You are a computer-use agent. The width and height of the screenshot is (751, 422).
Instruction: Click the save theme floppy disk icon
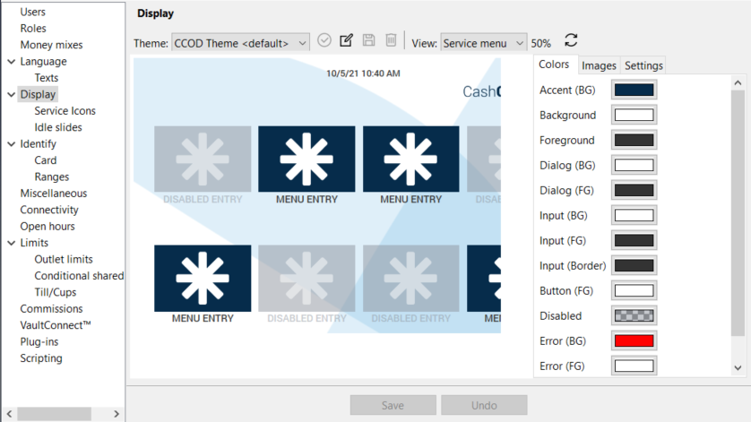click(x=368, y=40)
